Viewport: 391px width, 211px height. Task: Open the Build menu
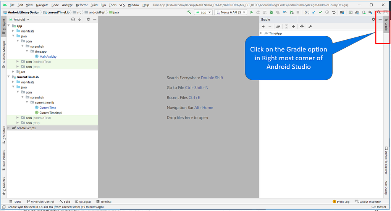pyautogui.click(x=94, y=5)
